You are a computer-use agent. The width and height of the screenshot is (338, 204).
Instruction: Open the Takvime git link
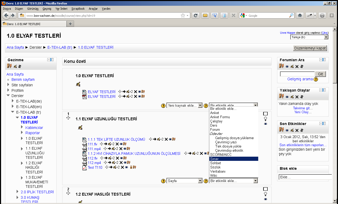click(x=303, y=108)
